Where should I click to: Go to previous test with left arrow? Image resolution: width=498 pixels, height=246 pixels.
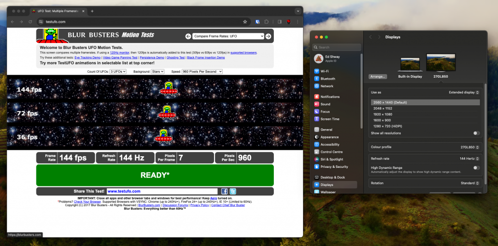[x=188, y=36]
